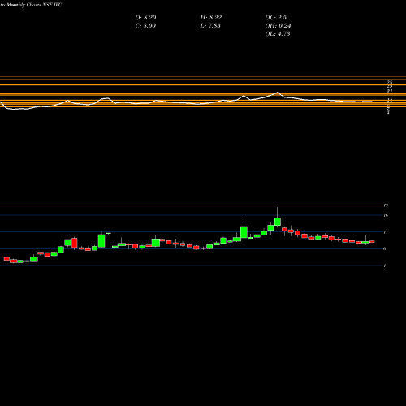Click the 'C: 8.00' close price value
406x406 pixels.
[x=145, y=26]
